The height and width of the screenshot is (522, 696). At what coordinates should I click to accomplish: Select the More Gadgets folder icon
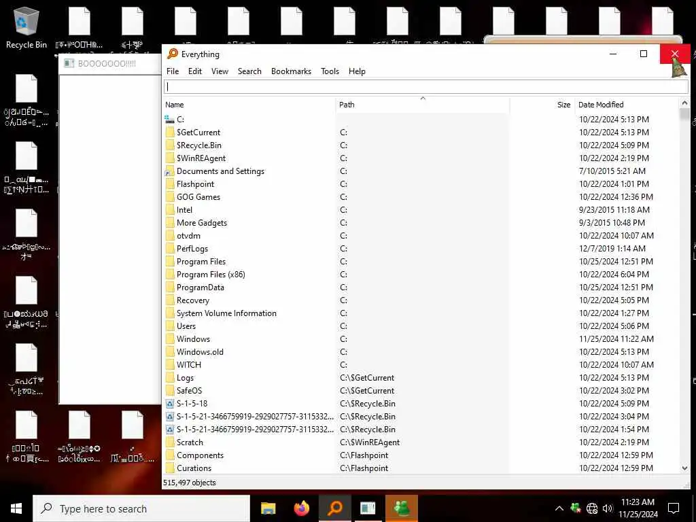(x=169, y=222)
